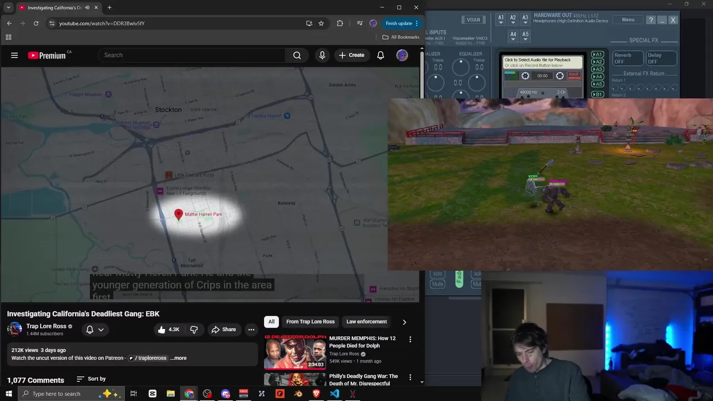Screen dimensions: 713x401
Task: Expand notification options chevron for channel
Action: click(101, 330)
